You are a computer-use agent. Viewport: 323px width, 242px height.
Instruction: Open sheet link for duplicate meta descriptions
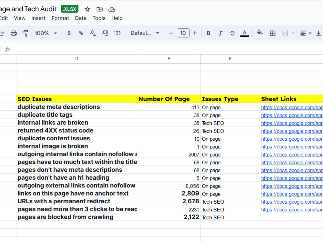(x=292, y=108)
